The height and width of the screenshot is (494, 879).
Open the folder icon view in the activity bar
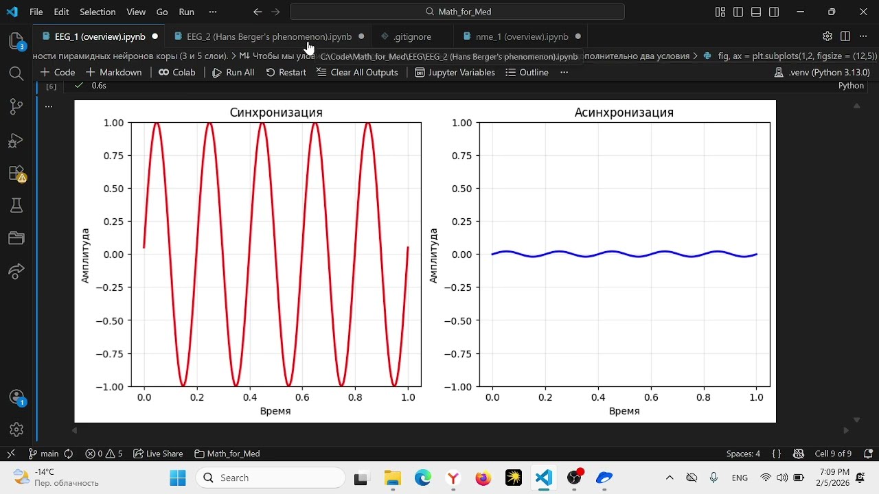(x=16, y=238)
